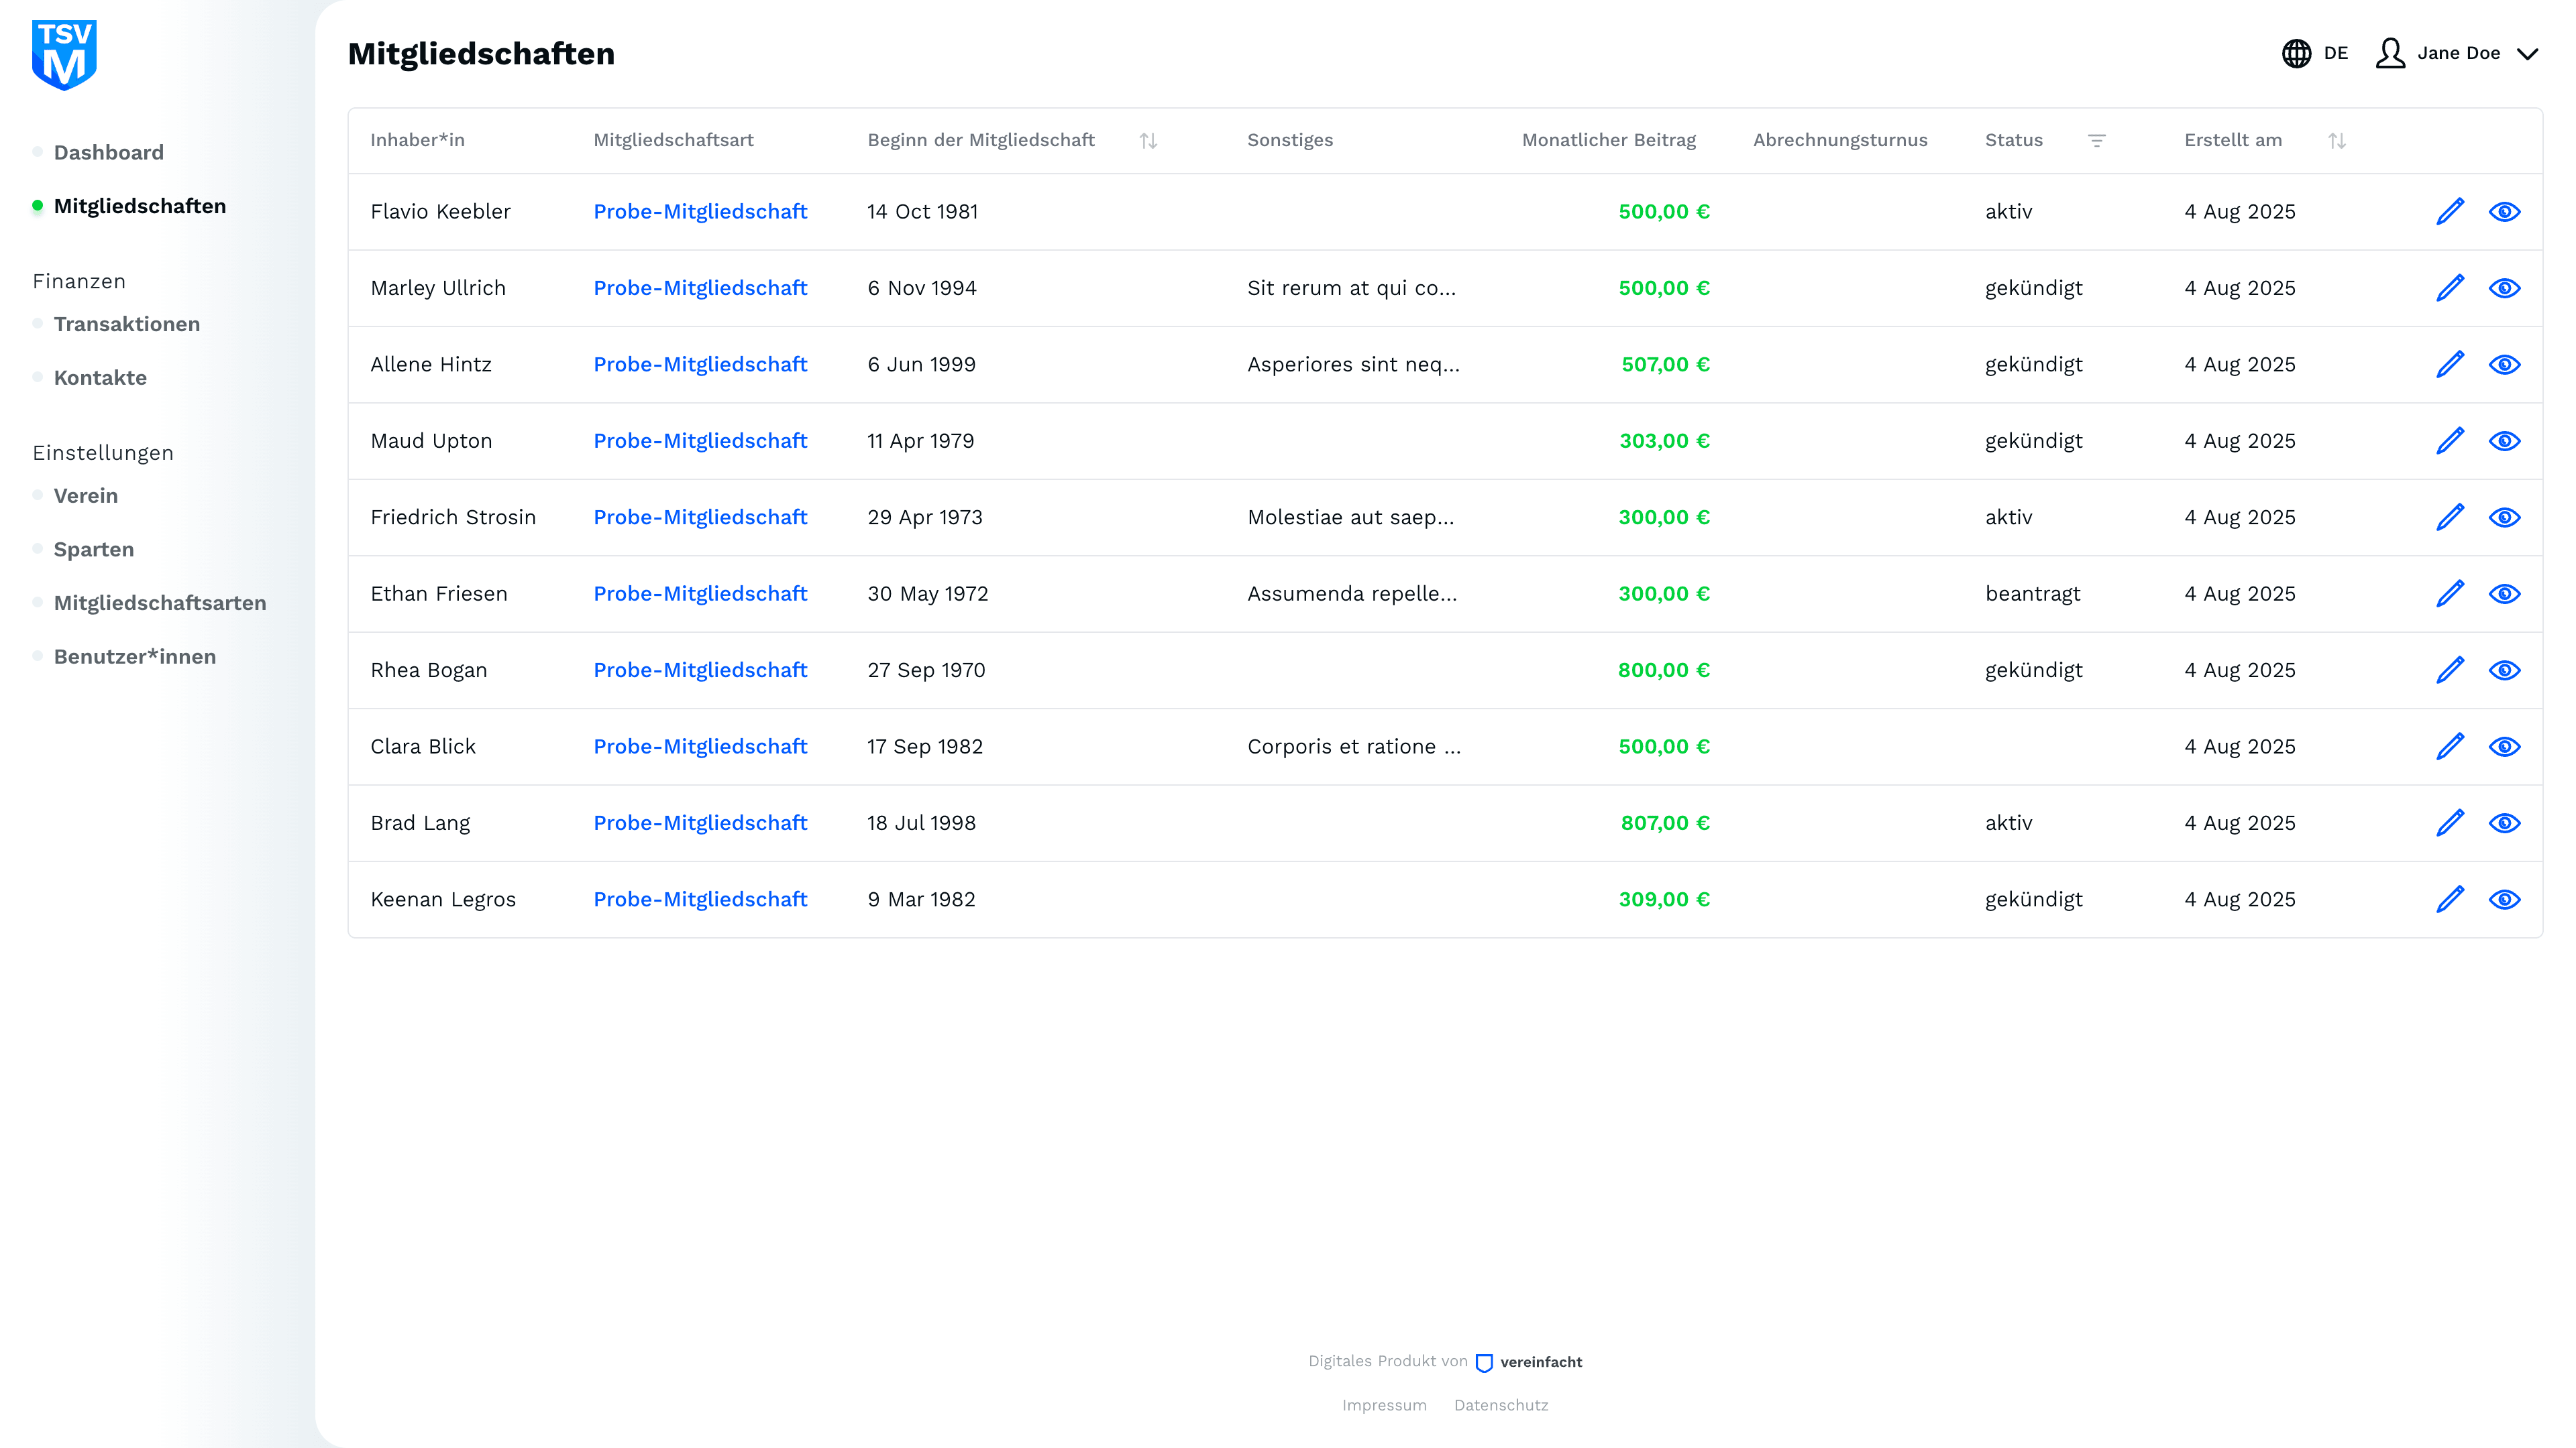Expand the Jane Doe user menu chevron
This screenshot has height=1448, width=2576.
point(2527,54)
